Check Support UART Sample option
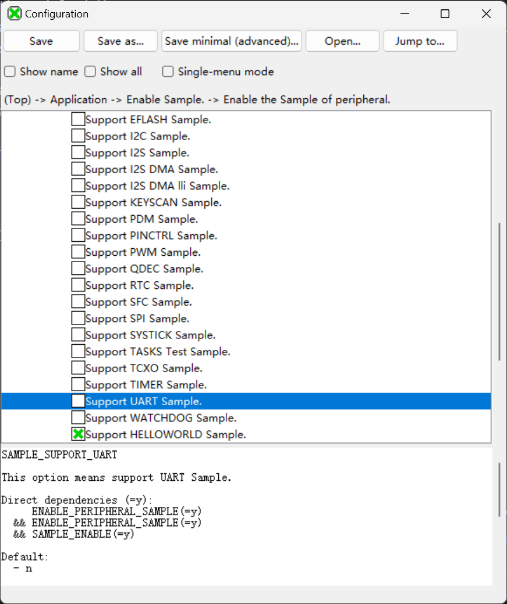 coord(78,401)
